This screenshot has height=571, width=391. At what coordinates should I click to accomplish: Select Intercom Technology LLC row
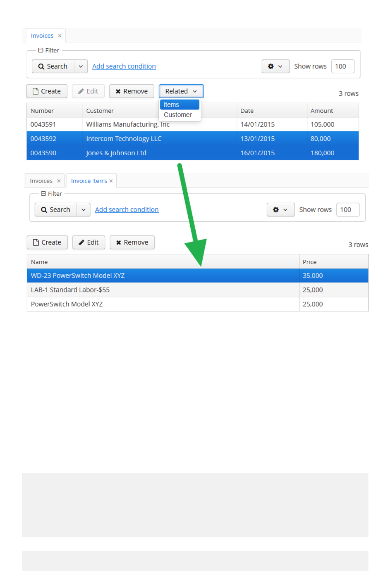192,139
